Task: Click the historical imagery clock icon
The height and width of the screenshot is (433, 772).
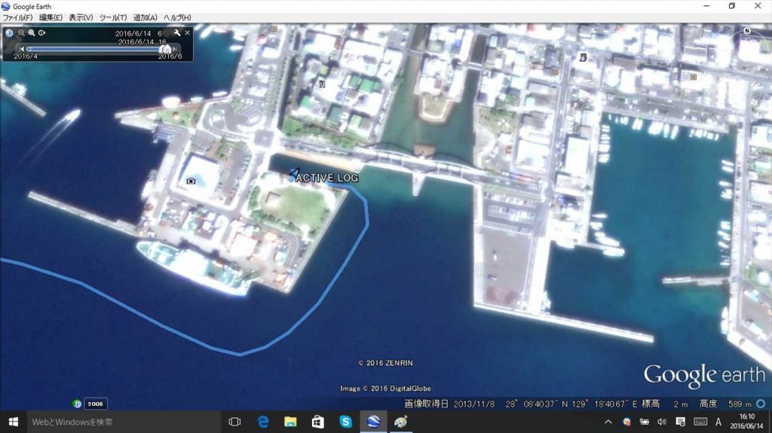Action: [x=9, y=32]
